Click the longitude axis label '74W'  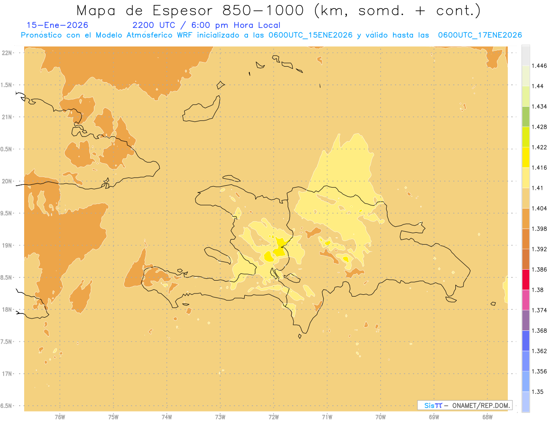166,417
